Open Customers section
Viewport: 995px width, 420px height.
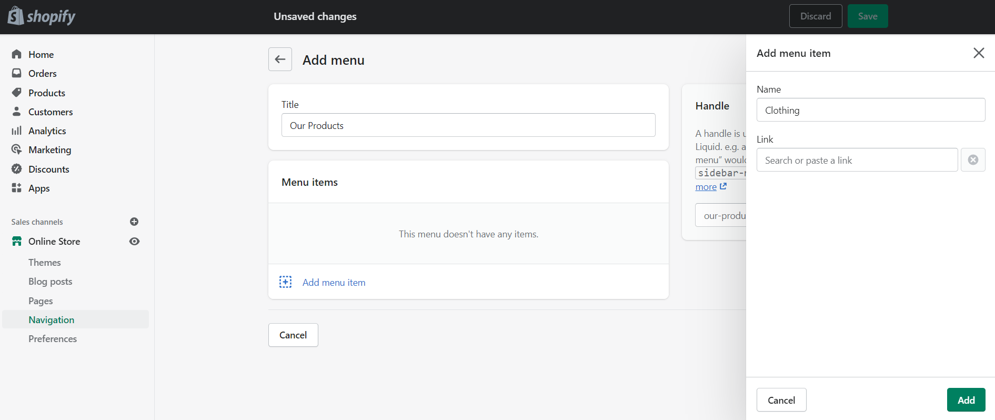click(x=51, y=112)
